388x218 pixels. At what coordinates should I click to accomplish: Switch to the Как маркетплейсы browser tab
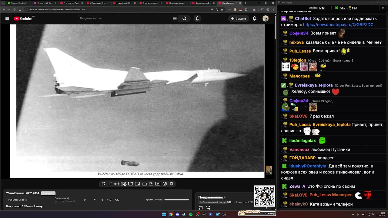tap(203, 3)
